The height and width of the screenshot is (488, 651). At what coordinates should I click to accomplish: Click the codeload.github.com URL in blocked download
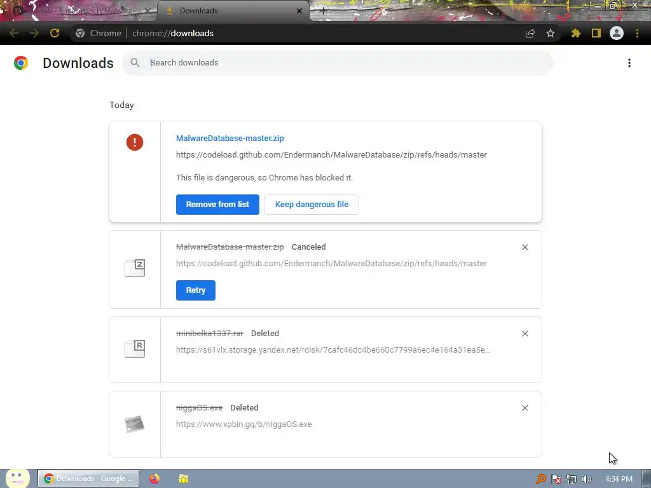click(331, 155)
